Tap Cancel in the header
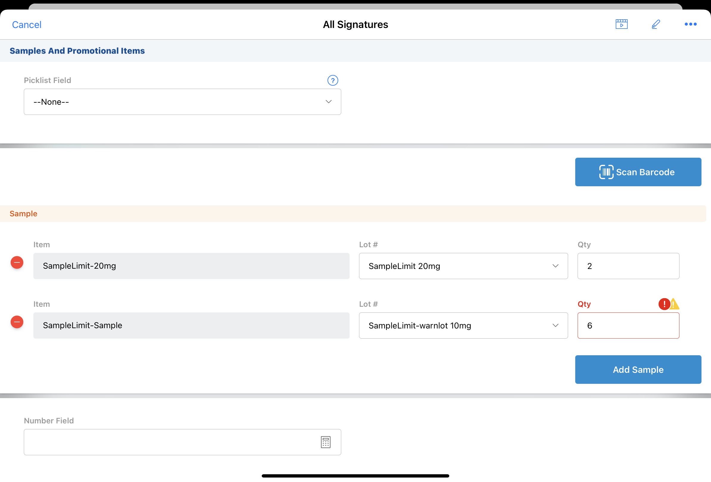This screenshot has width=711, height=482. [x=26, y=25]
